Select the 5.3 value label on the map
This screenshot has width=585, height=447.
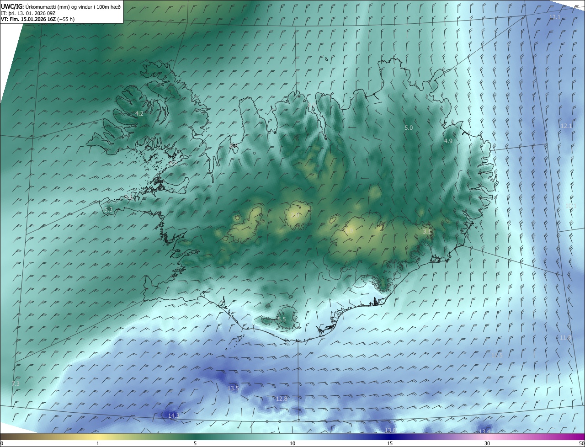(x=108, y=209)
